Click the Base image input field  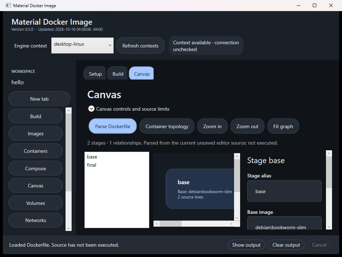click(x=284, y=223)
